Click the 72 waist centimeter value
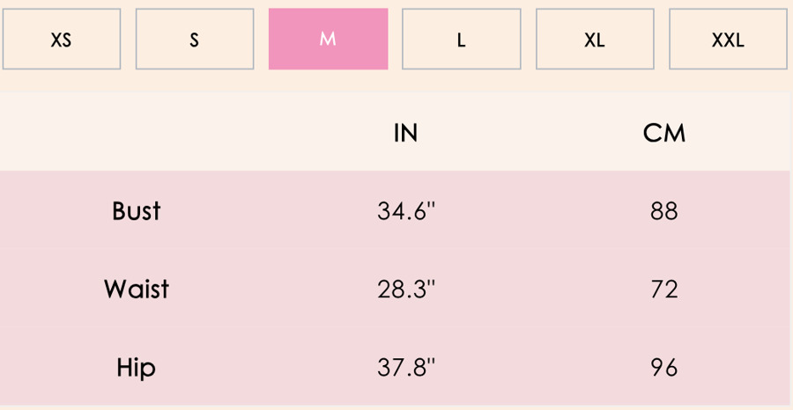Viewport: 793px width, 410px height. (664, 289)
